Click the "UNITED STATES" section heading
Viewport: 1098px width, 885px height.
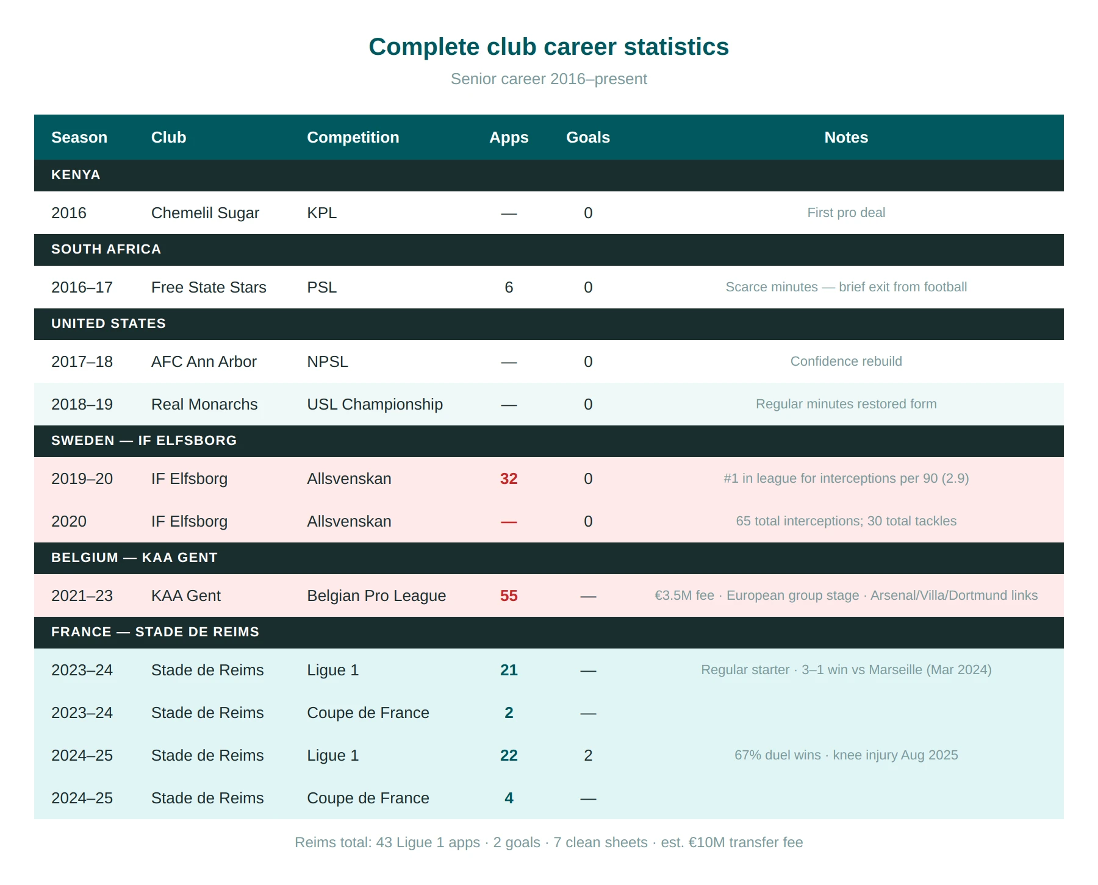[109, 324]
